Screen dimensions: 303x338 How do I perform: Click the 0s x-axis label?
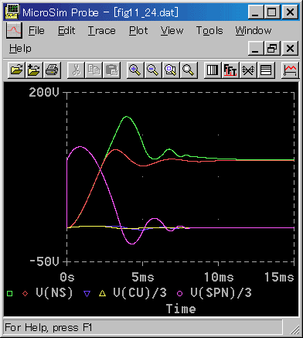coord(67,278)
